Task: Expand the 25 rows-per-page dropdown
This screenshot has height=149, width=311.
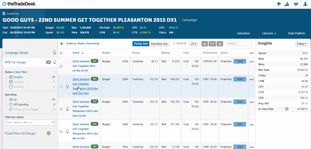Action: point(193,44)
